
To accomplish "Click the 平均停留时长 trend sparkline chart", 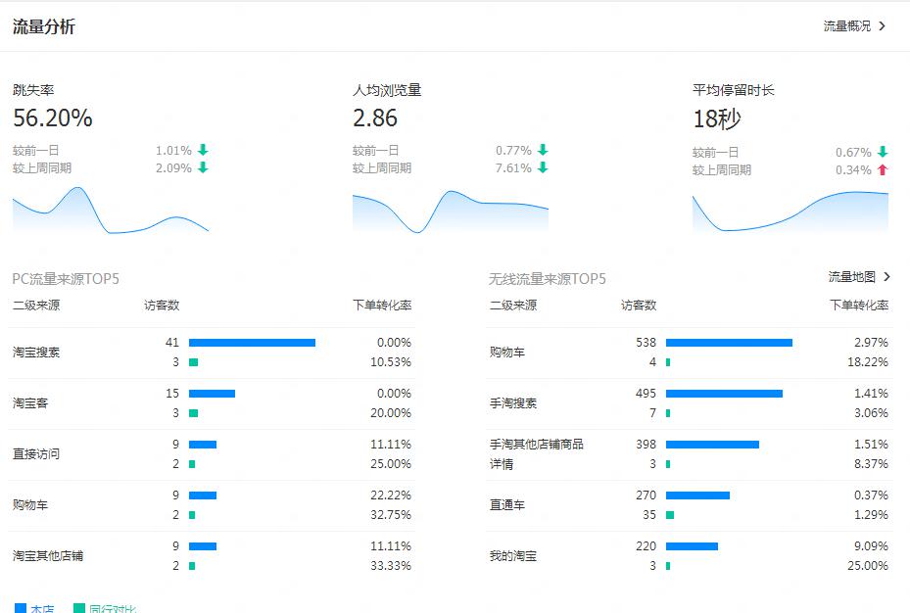I will click(x=790, y=212).
